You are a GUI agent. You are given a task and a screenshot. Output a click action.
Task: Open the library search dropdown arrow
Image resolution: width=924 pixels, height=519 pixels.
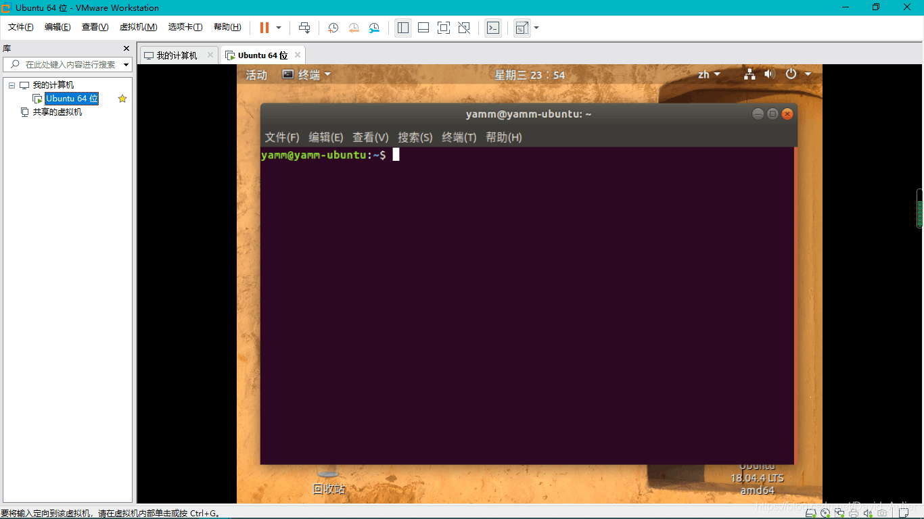pyautogui.click(x=126, y=65)
